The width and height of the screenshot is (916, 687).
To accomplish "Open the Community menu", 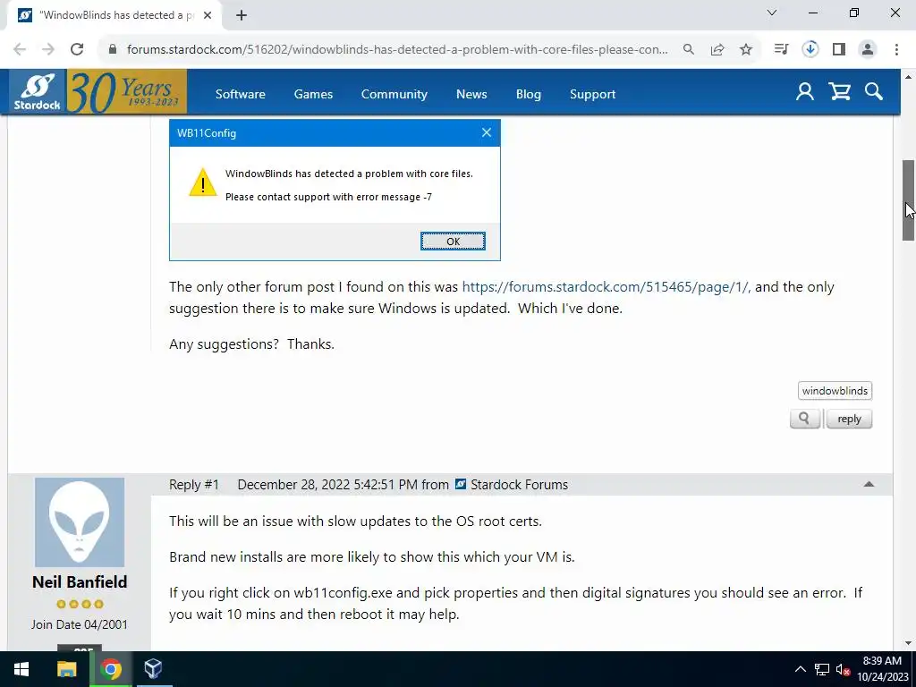I will pos(394,94).
